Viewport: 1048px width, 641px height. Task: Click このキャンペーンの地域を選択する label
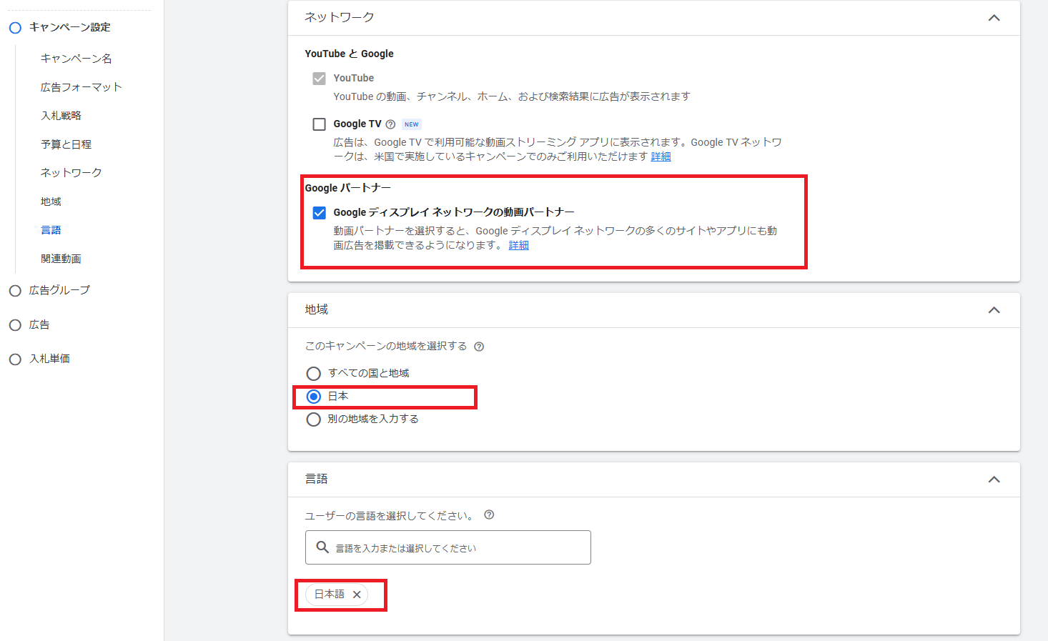tap(386, 346)
